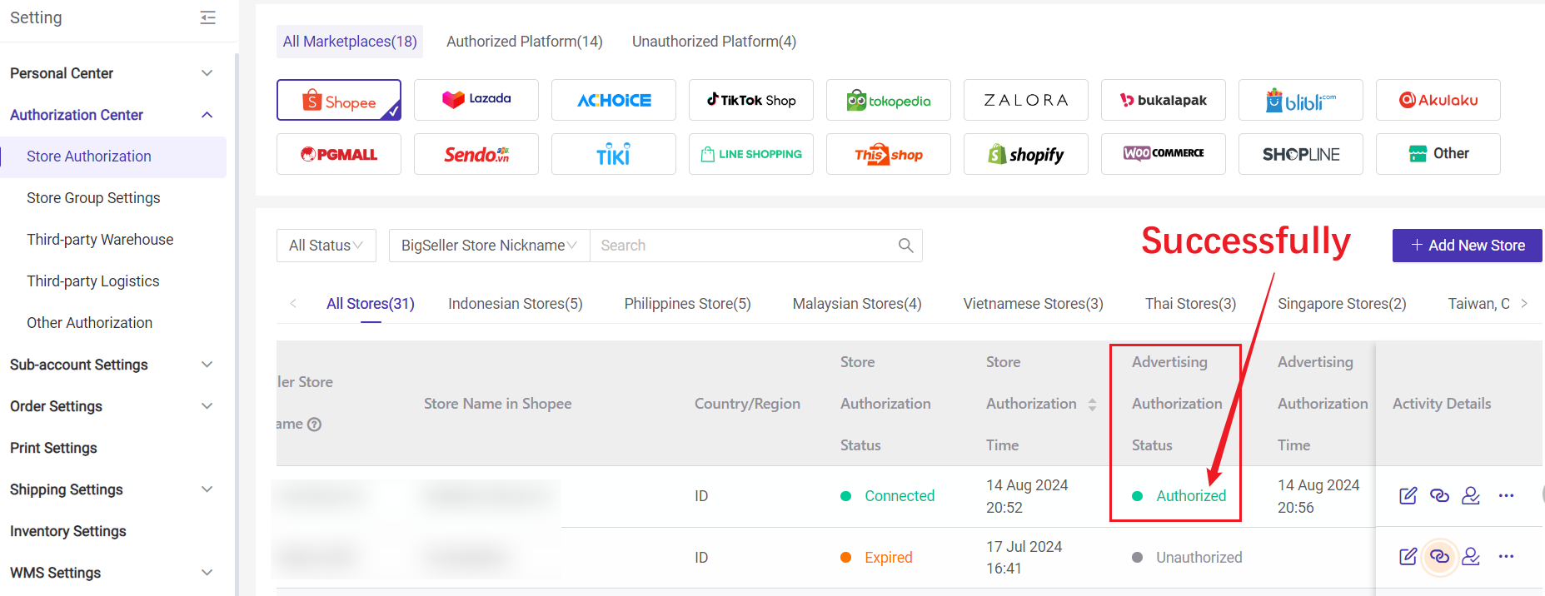Open Other Authorization page

pos(90,323)
